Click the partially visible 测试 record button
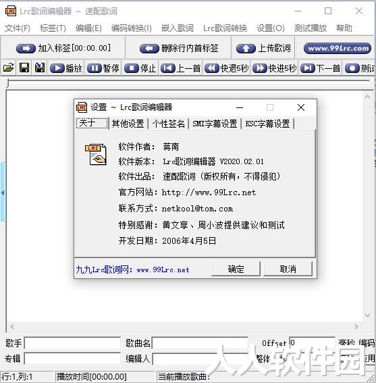 [359, 68]
